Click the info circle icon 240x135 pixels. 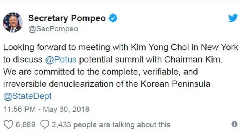(x=234, y=124)
